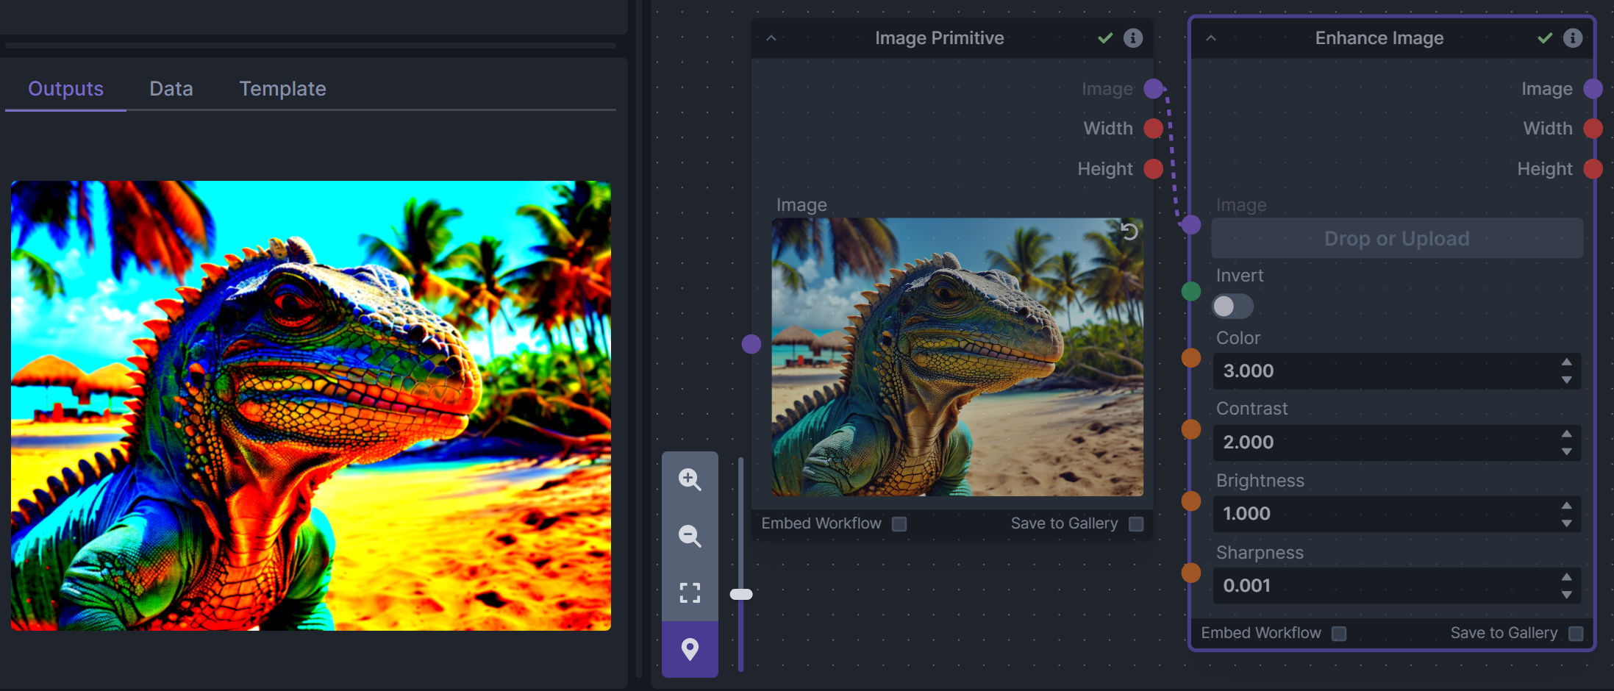This screenshot has height=691, width=1614.
Task: Click the zoom out magnifier icon
Action: [690, 536]
